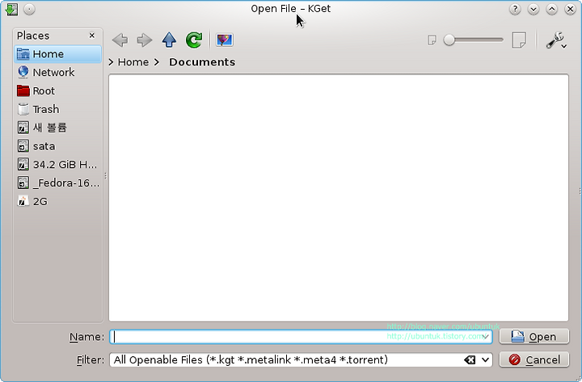Click the KGet window menu icon

tap(11, 9)
